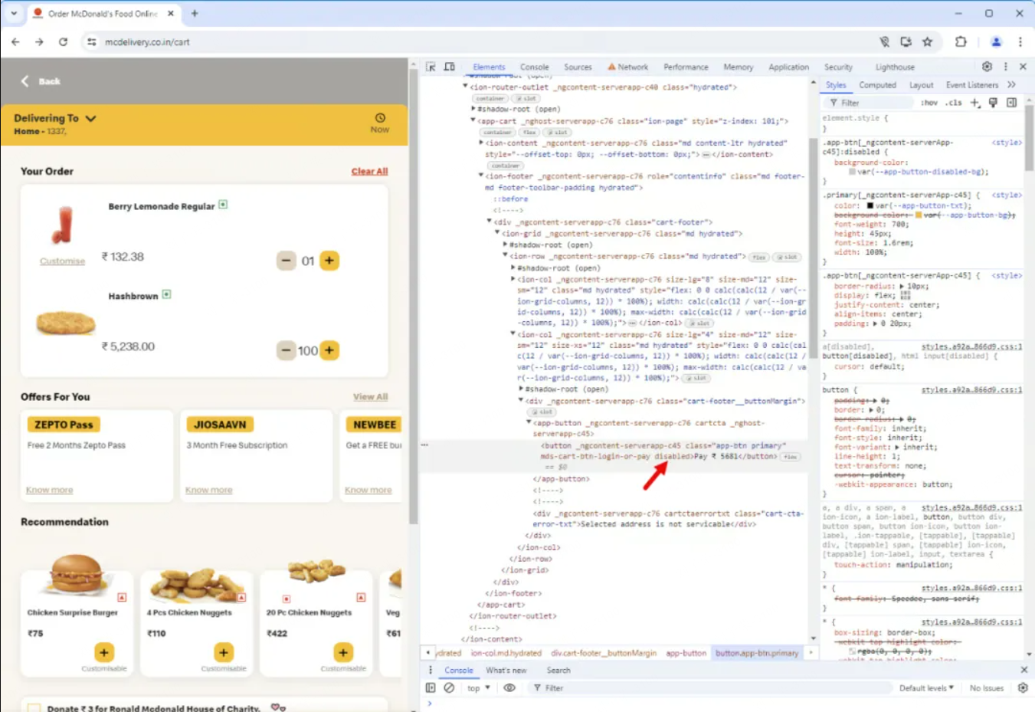Activate the inspect element picker icon
The image size is (1035, 712).
431,67
